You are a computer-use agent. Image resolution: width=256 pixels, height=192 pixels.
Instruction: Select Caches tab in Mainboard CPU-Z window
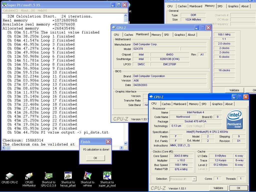[129, 35]
